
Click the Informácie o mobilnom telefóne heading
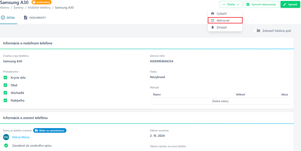pyautogui.click(x=28, y=43)
